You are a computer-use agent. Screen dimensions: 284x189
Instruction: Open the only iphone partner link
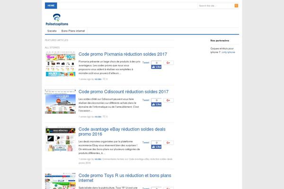(x=229, y=52)
